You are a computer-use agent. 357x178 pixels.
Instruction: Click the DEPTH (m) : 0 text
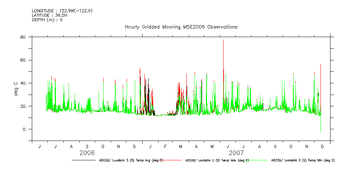[x=47, y=20]
